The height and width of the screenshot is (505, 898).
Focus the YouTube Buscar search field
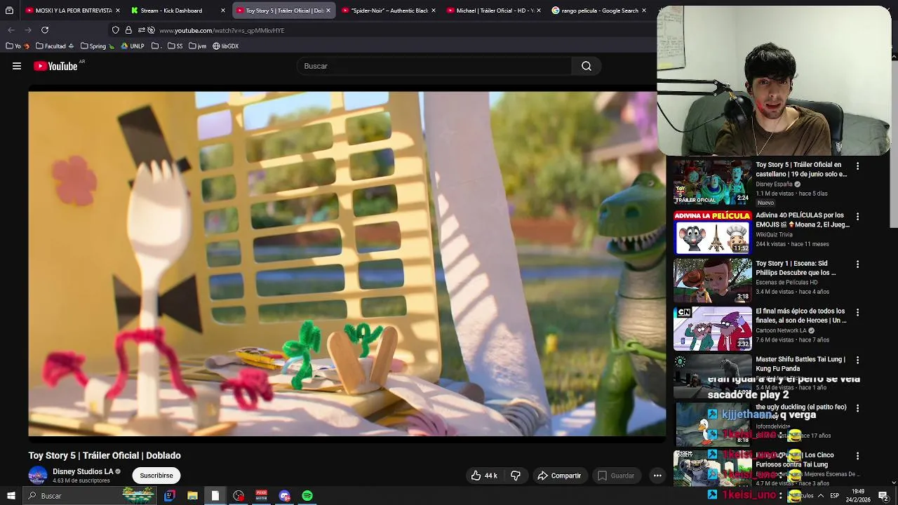click(x=435, y=66)
